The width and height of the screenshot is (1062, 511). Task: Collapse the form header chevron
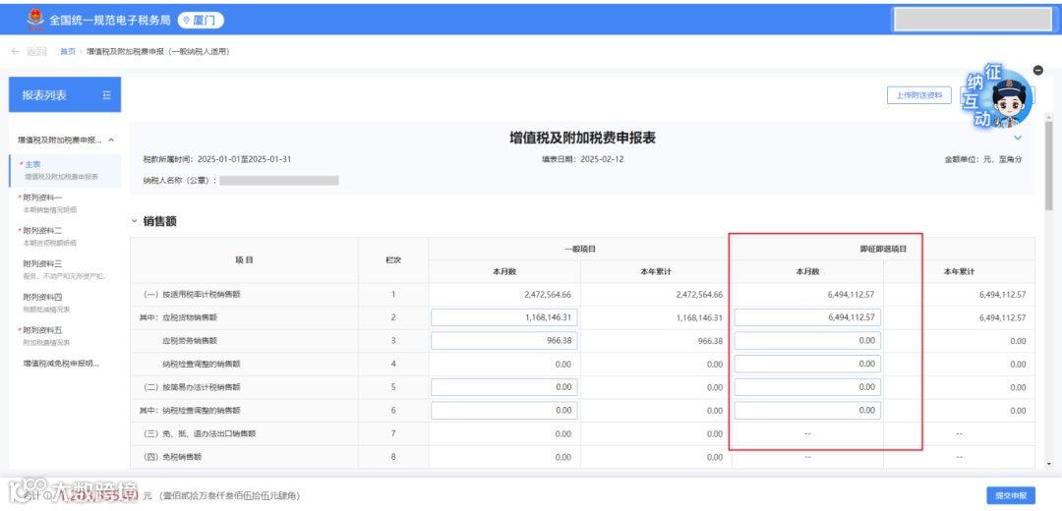(x=1018, y=139)
